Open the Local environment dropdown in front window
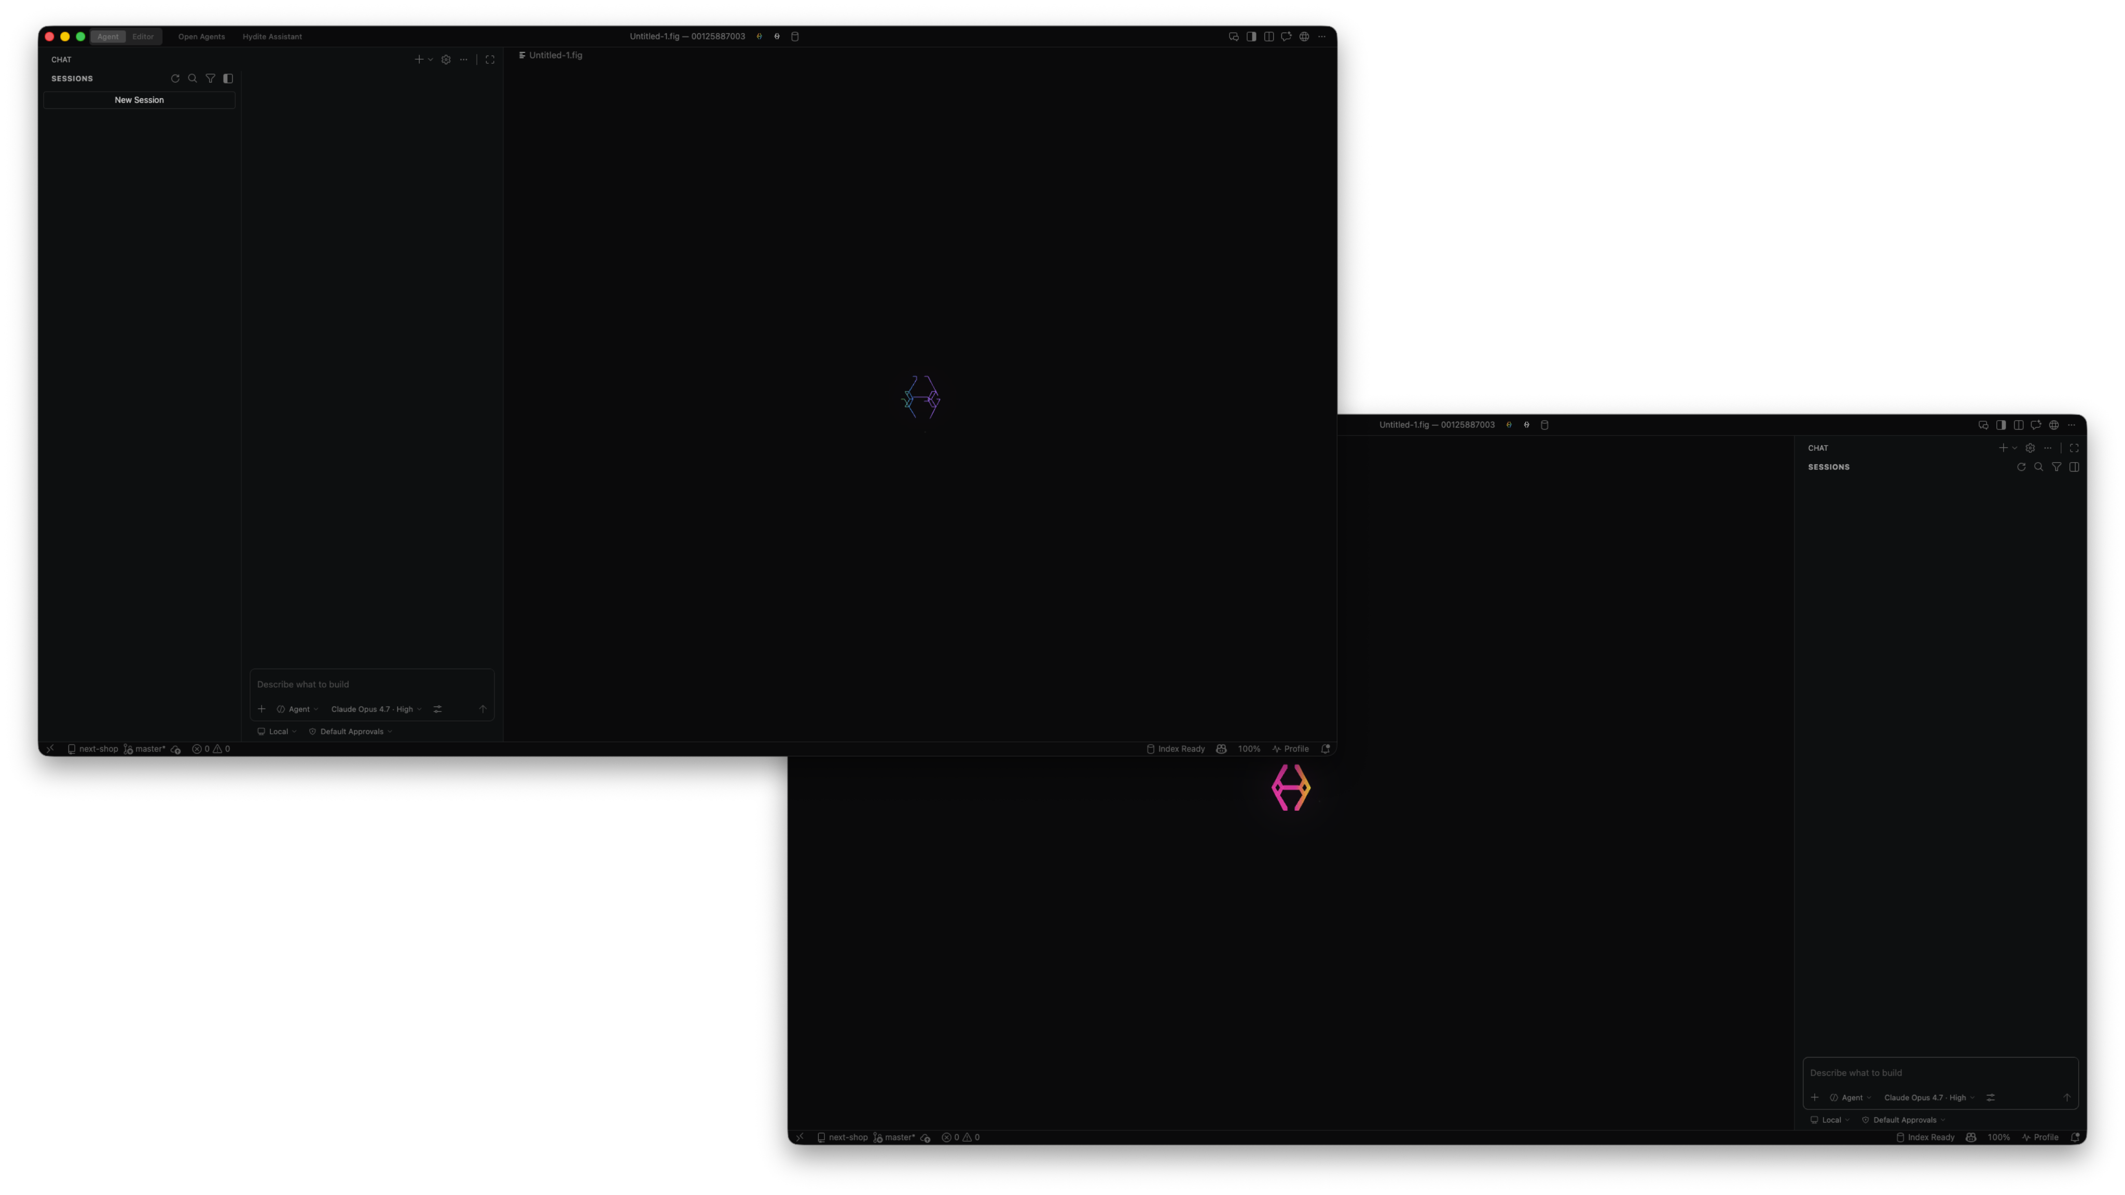Viewport: 2125px width, 1195px height. tap(277, 731)
